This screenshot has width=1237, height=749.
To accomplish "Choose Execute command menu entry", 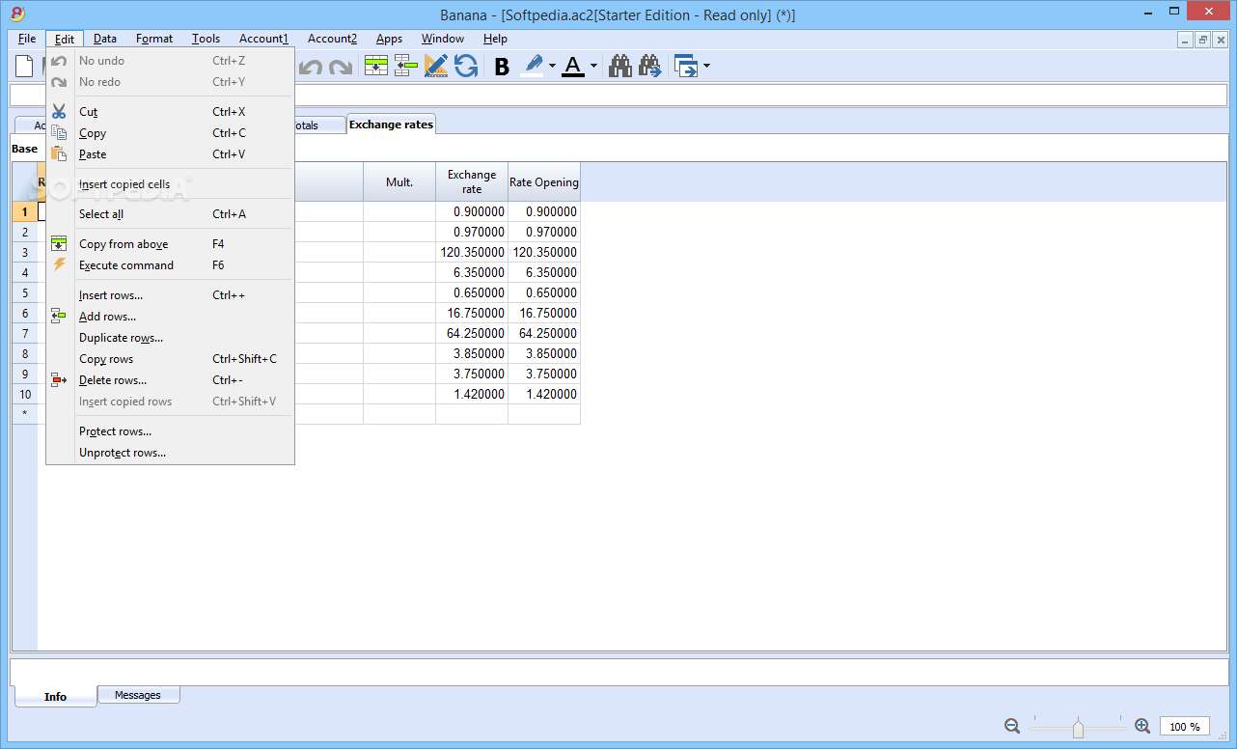I will (170, 265).
